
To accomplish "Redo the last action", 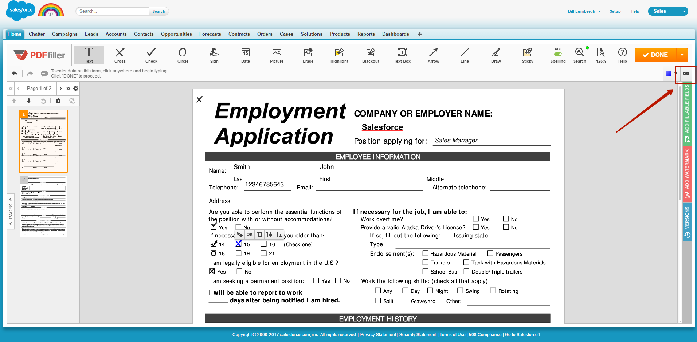I will coord(30,74).
